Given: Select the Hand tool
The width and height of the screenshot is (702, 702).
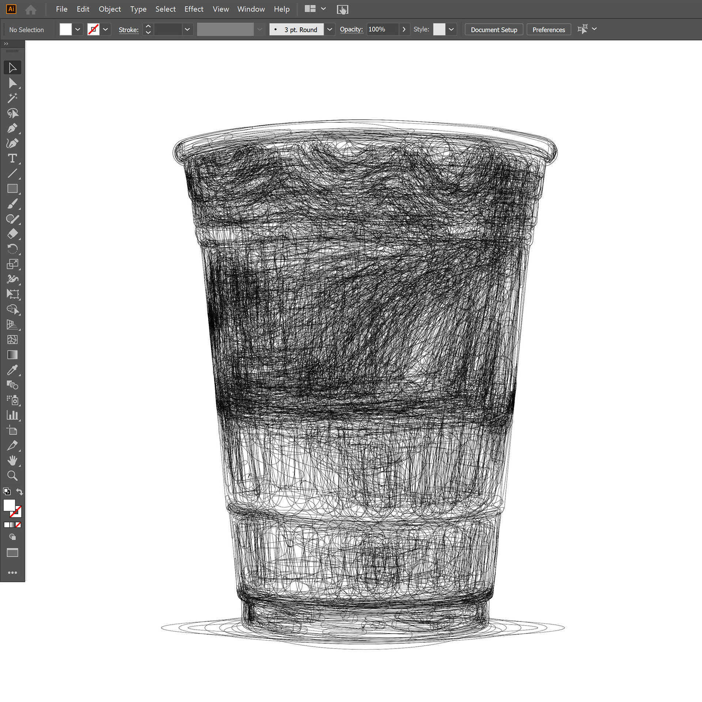Looking at the screenshot, I should [x=12, y=460].
